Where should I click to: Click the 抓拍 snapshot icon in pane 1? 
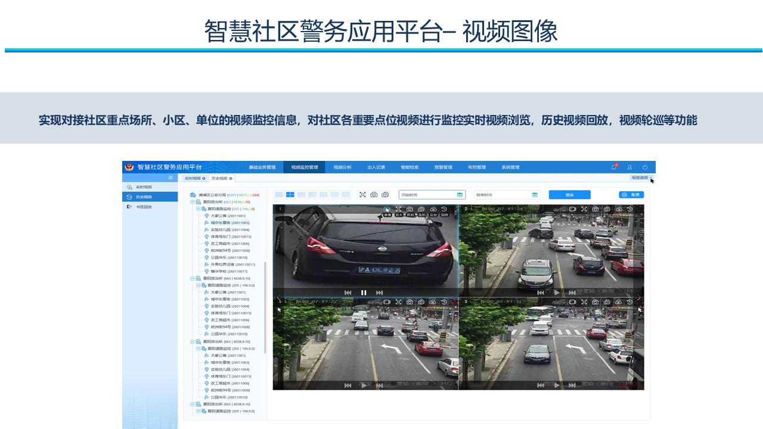coord(410,210)
